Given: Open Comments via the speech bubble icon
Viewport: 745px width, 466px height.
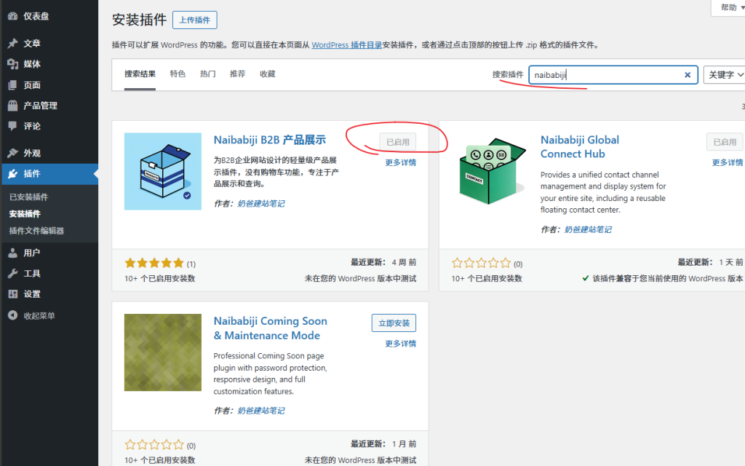Looking at the screenshot, I should [x=12, y=126].
